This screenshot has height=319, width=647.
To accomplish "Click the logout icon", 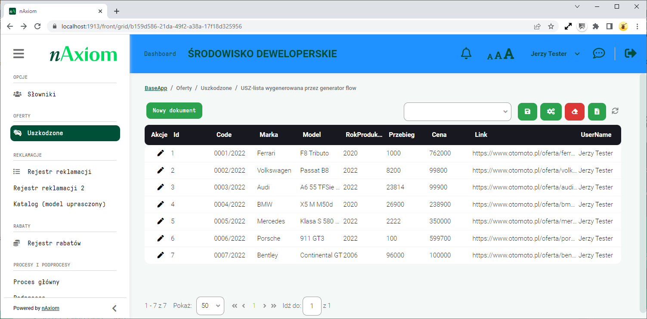I will pyautogui.click(x=631, y=53).
